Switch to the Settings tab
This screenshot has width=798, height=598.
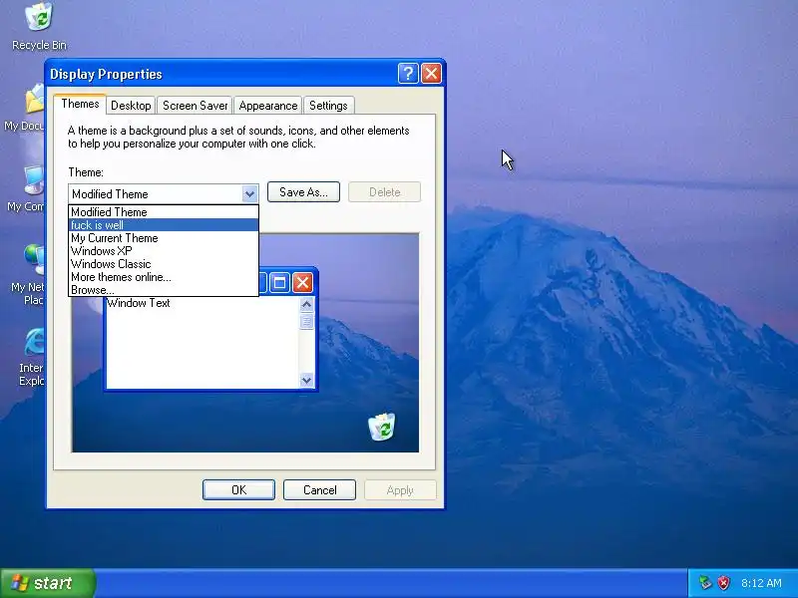pyautogui.click(x=328, y=106)
